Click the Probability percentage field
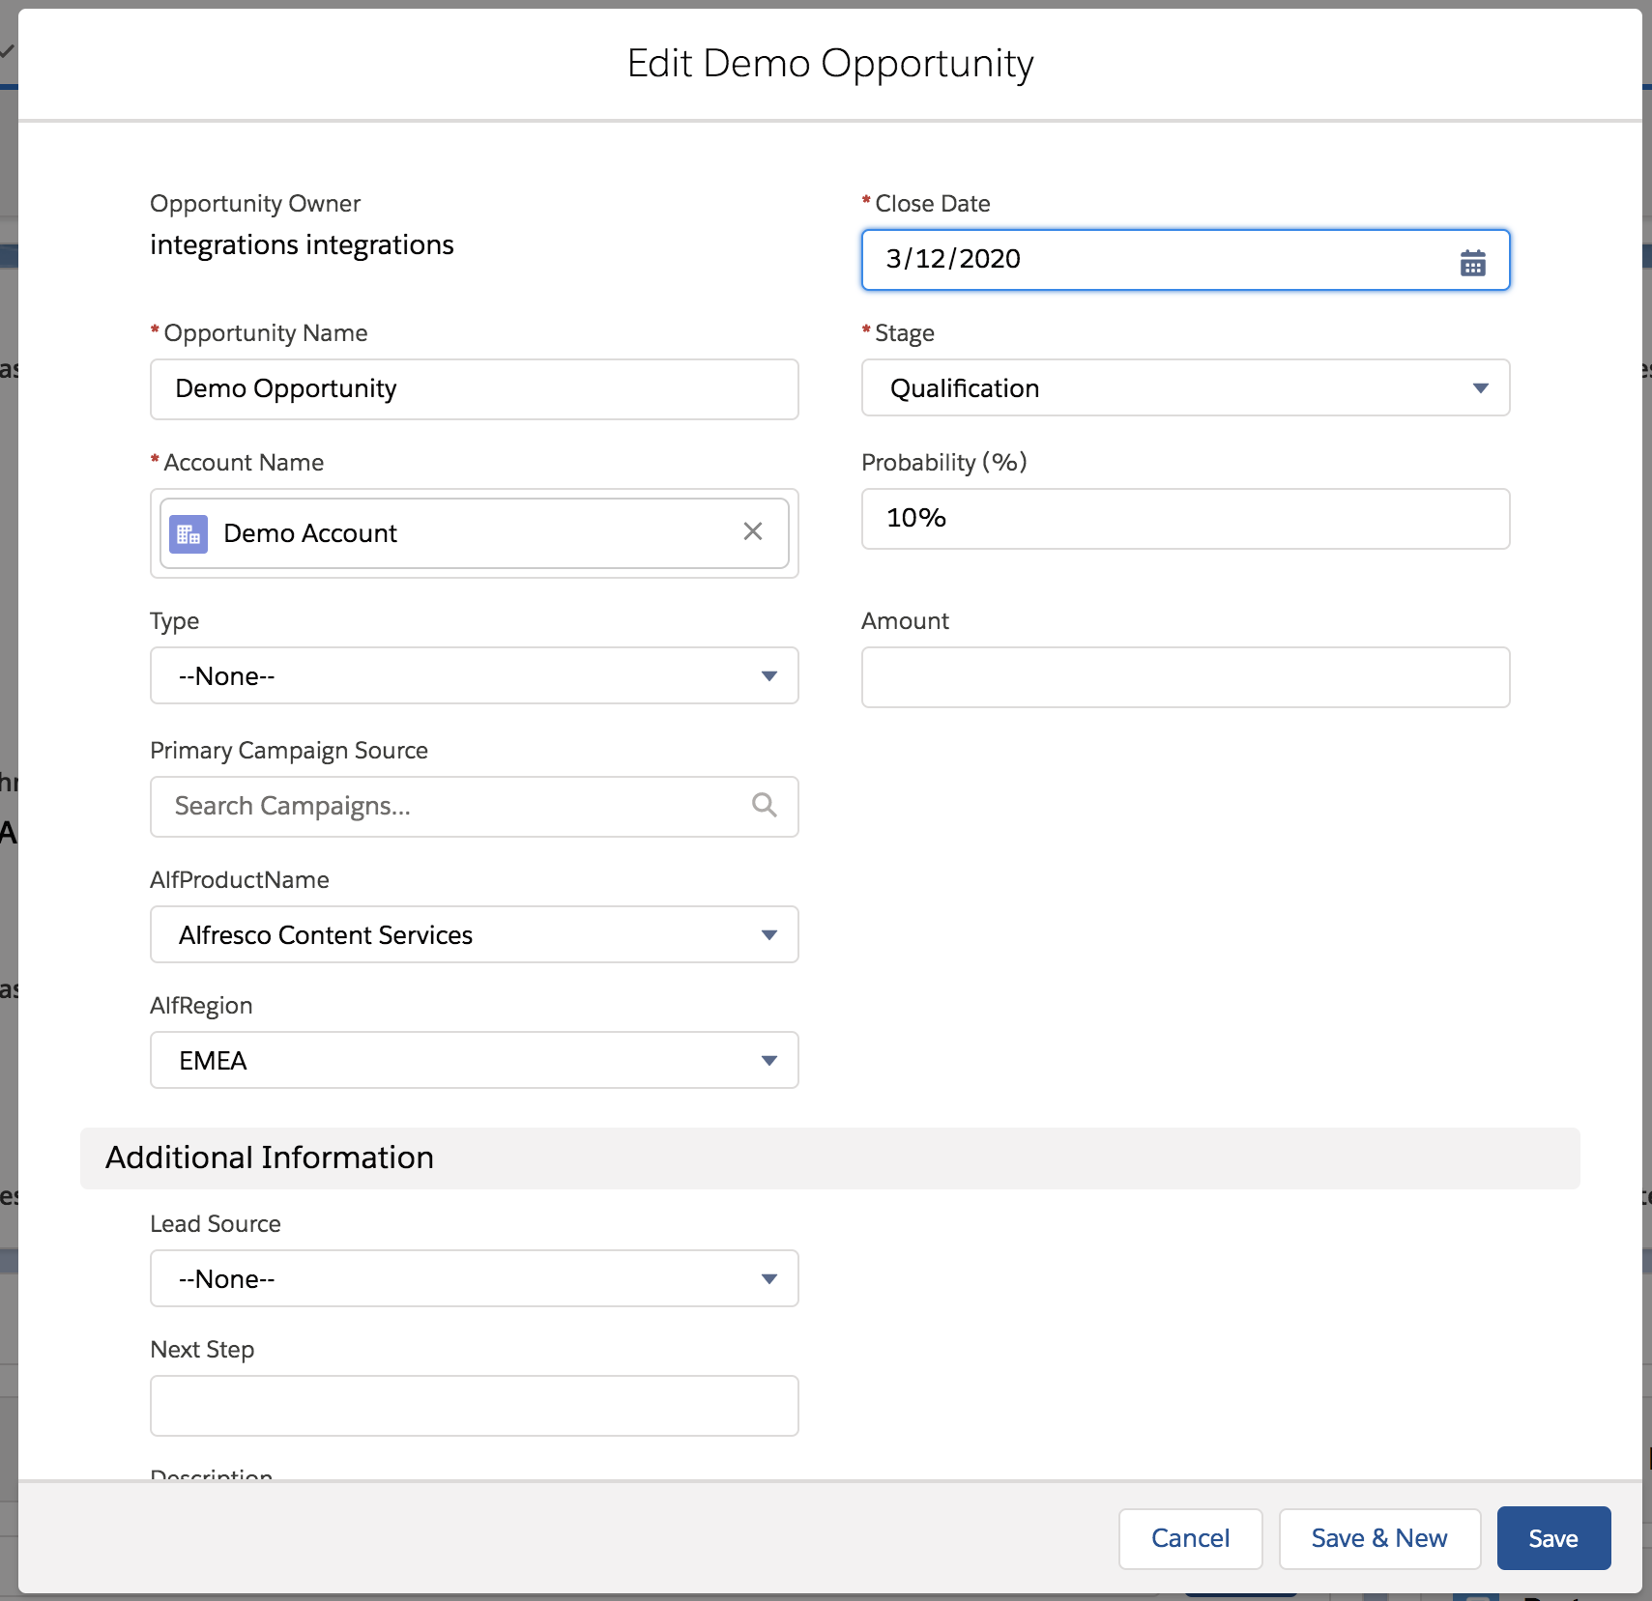The height and width of the screenshot is (1601, 1652). [1184, 519]
